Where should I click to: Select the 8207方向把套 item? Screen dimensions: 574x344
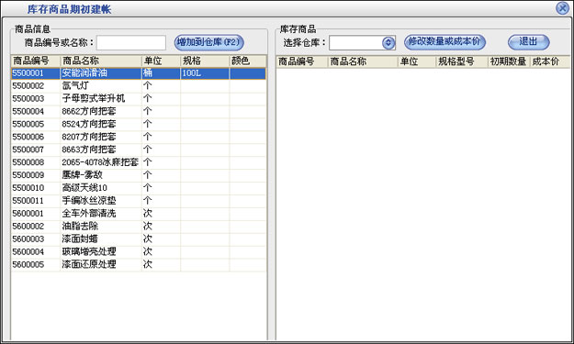click(x=89, y=137)
